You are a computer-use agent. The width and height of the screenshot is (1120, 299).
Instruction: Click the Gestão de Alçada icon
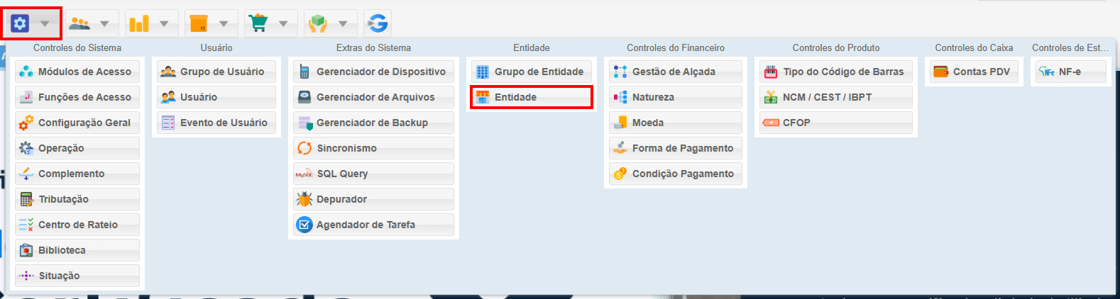tap(620, 72)
